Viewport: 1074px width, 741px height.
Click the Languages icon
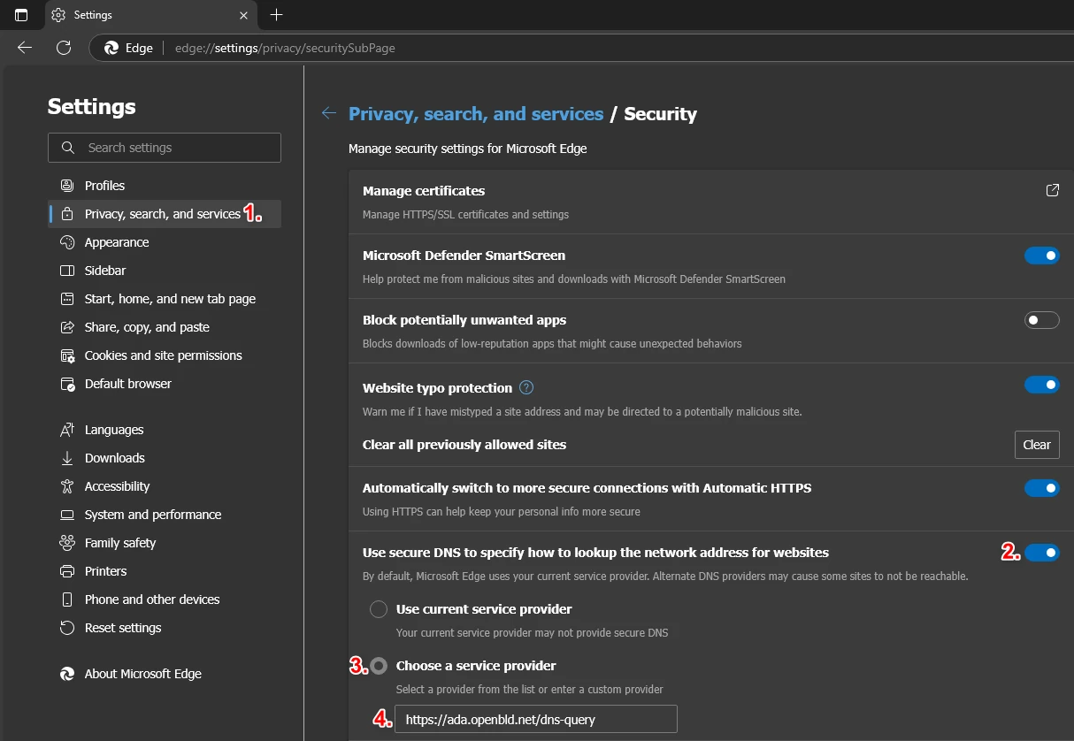click(x=67, y=430)
